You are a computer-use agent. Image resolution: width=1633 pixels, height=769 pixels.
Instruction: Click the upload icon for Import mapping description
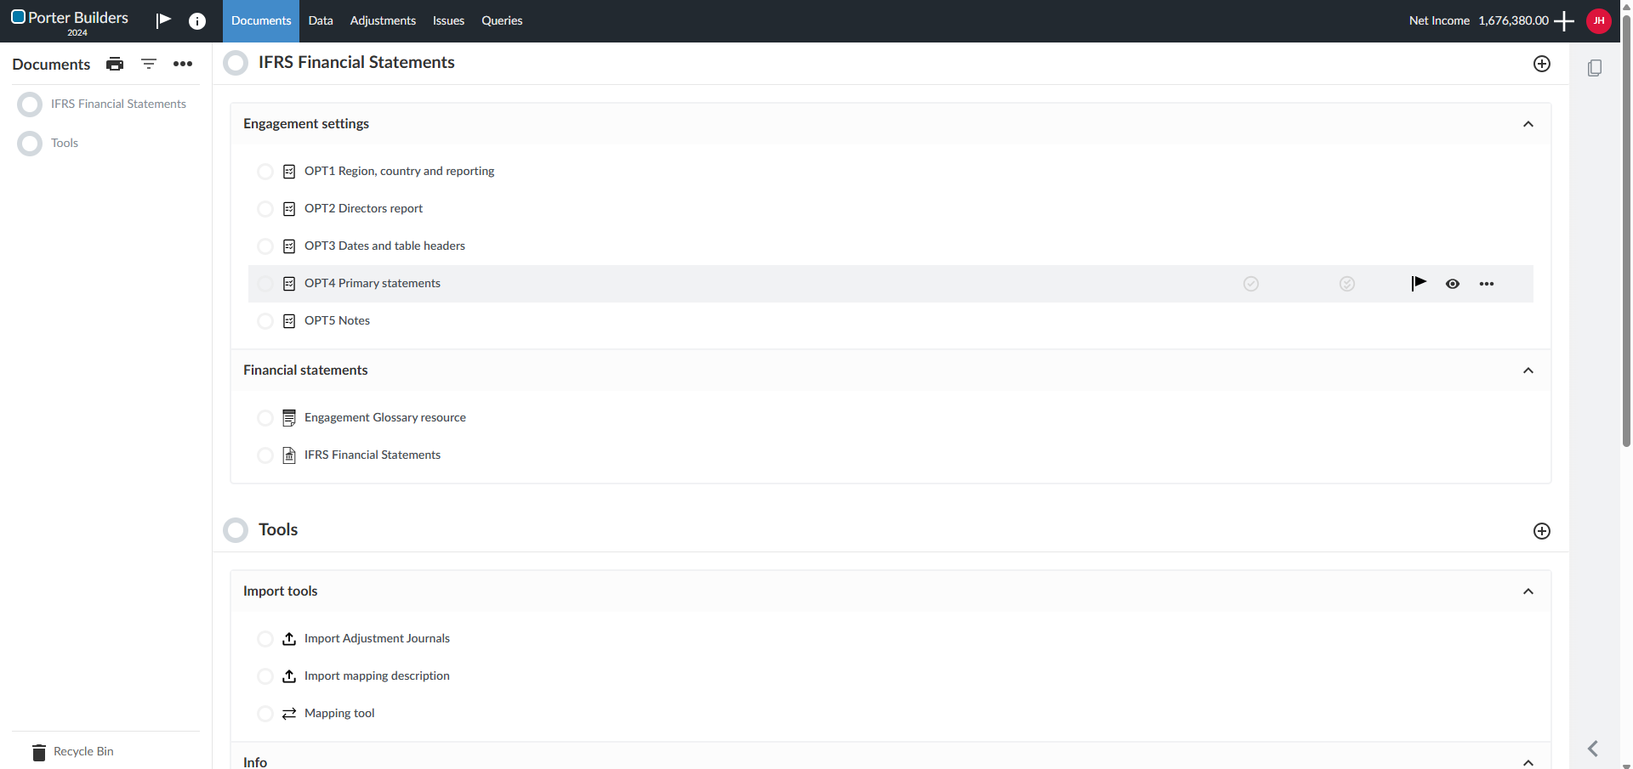pos(289,676)
